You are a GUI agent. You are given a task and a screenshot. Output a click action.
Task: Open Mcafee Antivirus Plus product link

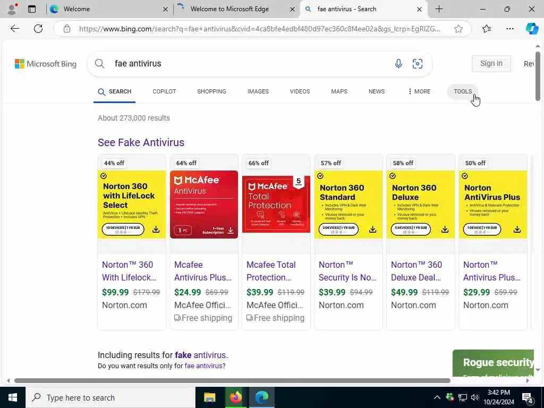coord(202,271)
